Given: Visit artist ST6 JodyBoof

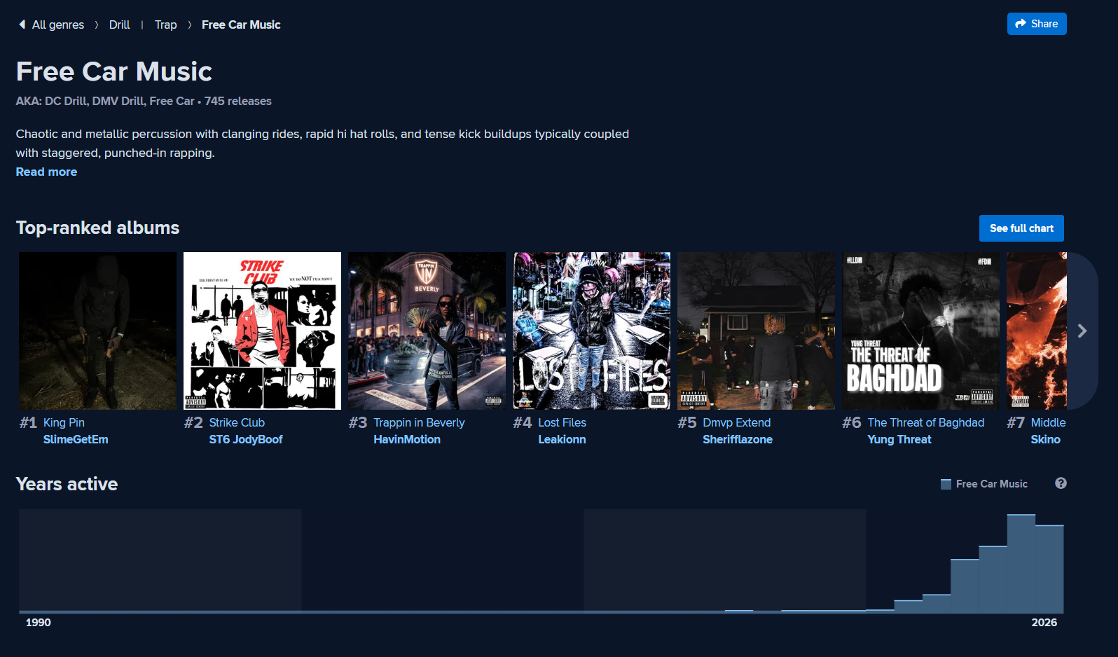Looking at the screenshot, I should (x=246, y=439).
